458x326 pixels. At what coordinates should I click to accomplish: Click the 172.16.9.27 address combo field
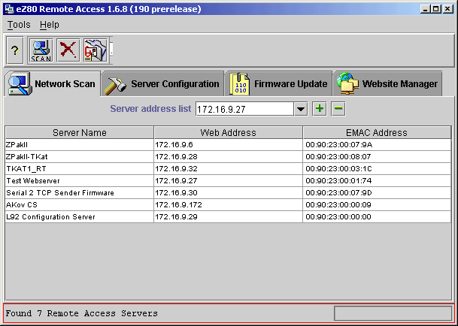click(x=244, y=110)
